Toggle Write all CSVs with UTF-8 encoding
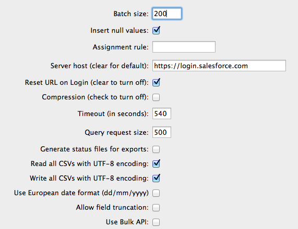This screenshot has height=229, width=298. pos(156,178)
